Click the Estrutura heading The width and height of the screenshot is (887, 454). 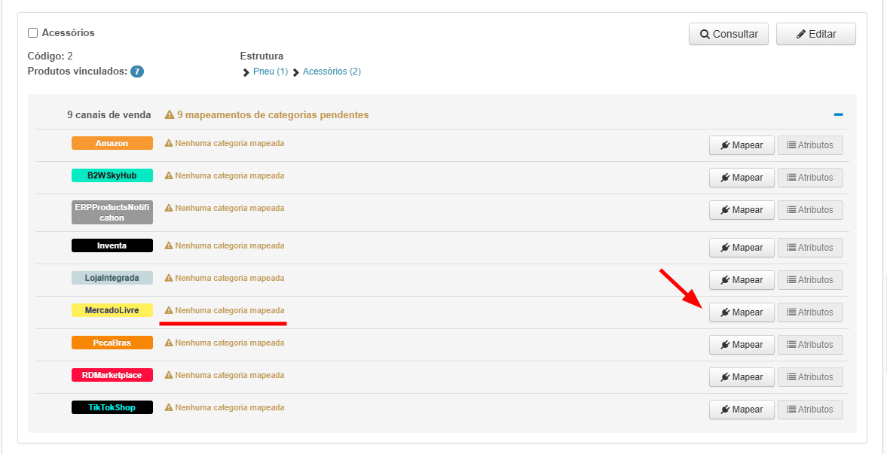click(x=262, y=56)
